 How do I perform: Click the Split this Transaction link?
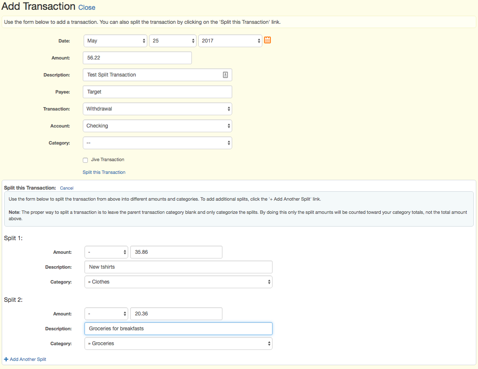(x=104, y=173)
